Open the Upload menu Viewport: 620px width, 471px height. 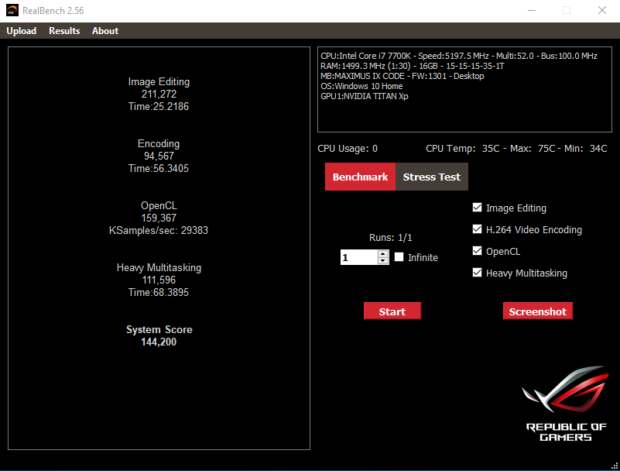tap(22, 31)
